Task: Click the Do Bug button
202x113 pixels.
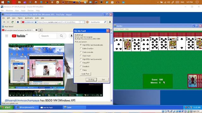Action: coord(91,79)
